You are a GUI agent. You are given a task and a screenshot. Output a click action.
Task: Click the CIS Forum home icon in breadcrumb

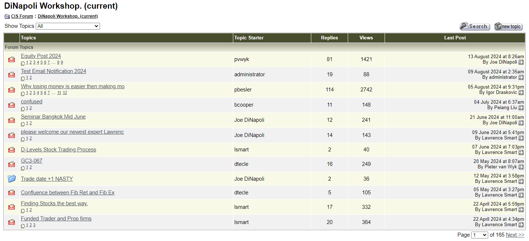point(7,16)
